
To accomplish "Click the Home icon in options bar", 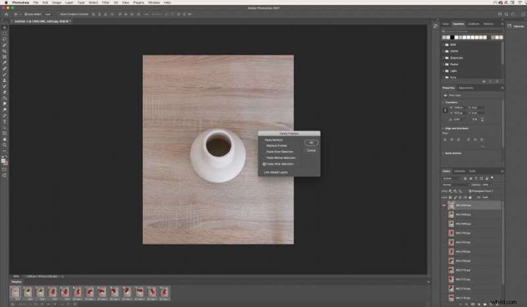I will click(6, 14).
